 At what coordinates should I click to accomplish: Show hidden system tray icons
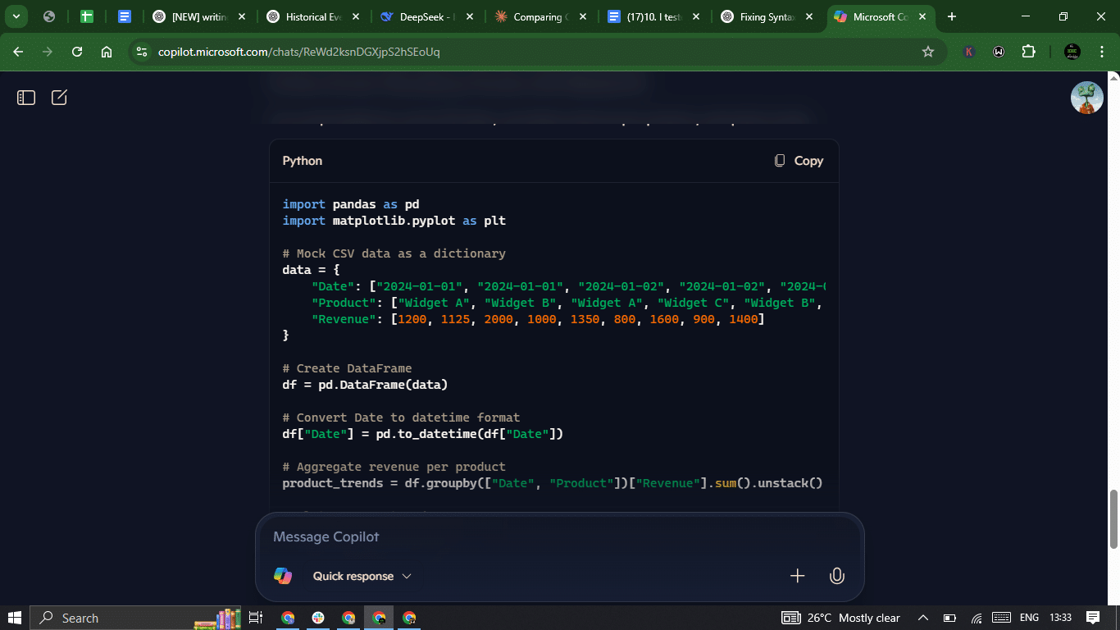pos(923,618)
